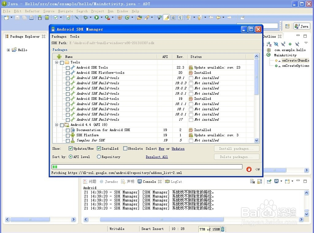Screen dimensions: 314x233
Task: Open the Refactor menu
Action: tap(32, 11)
